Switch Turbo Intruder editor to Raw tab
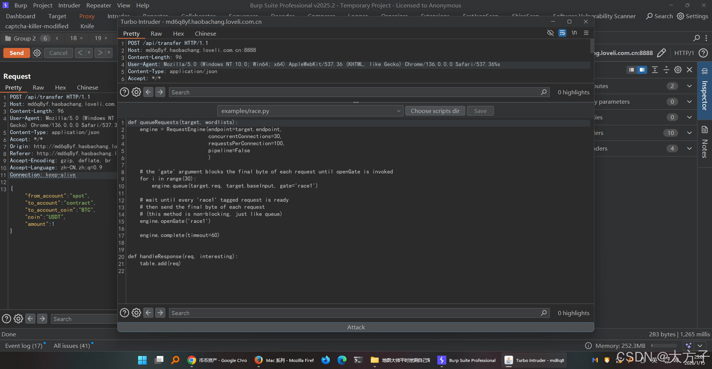This screenshot has width=712, height=369. coord(156,33)
